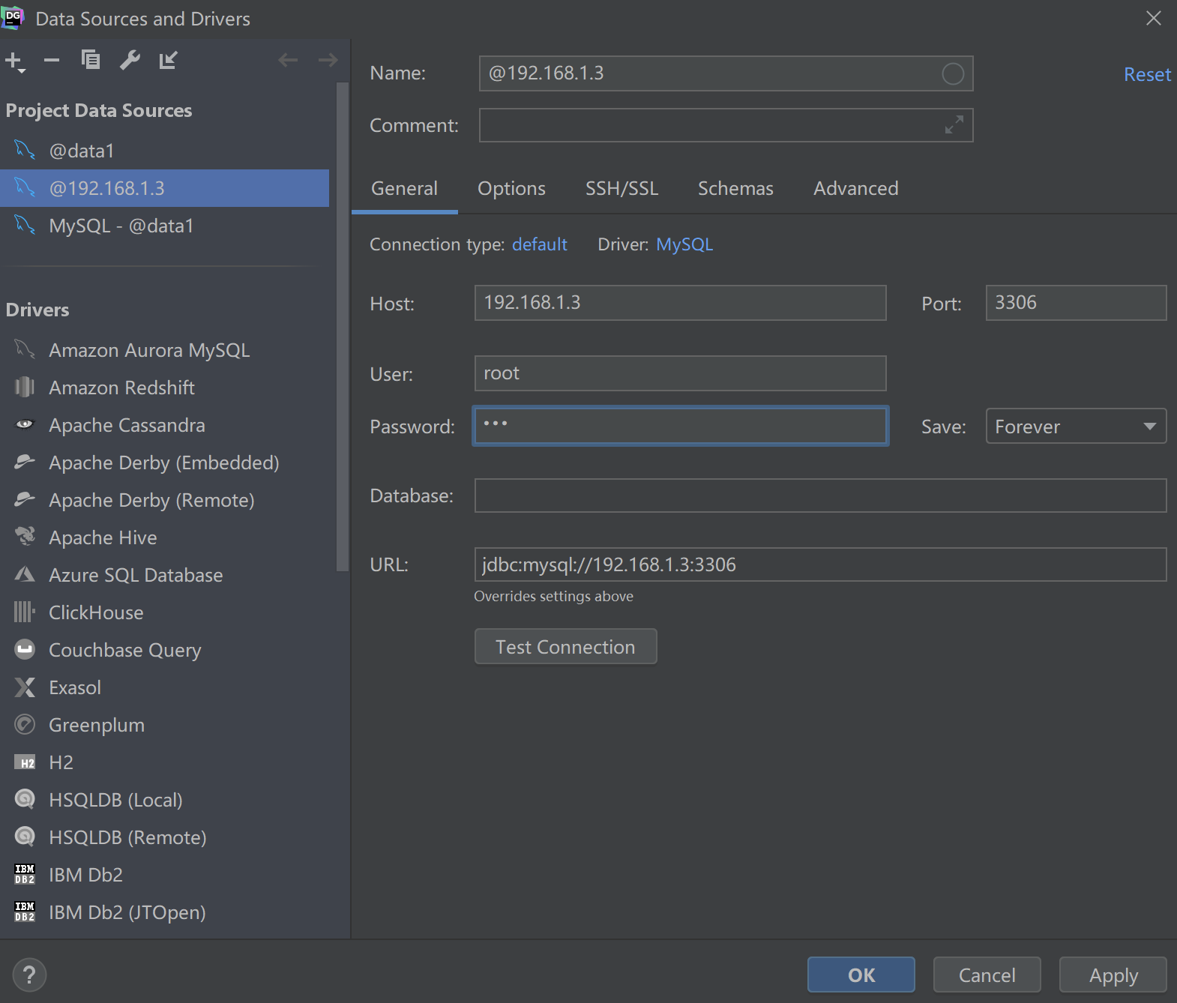This screenshot has height=1003, width=1177.
Task: Select the @data1 data source
Action: (165, 151)
